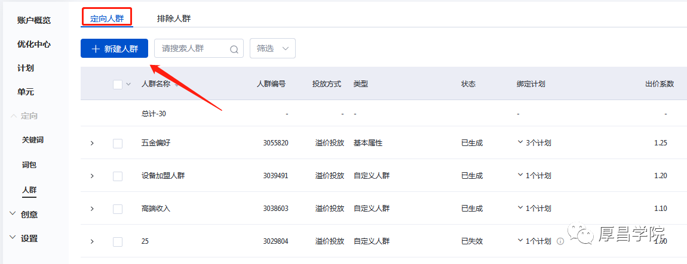Select the 五金偏好 row checkbox
The image size is (687, 264).
118,144
